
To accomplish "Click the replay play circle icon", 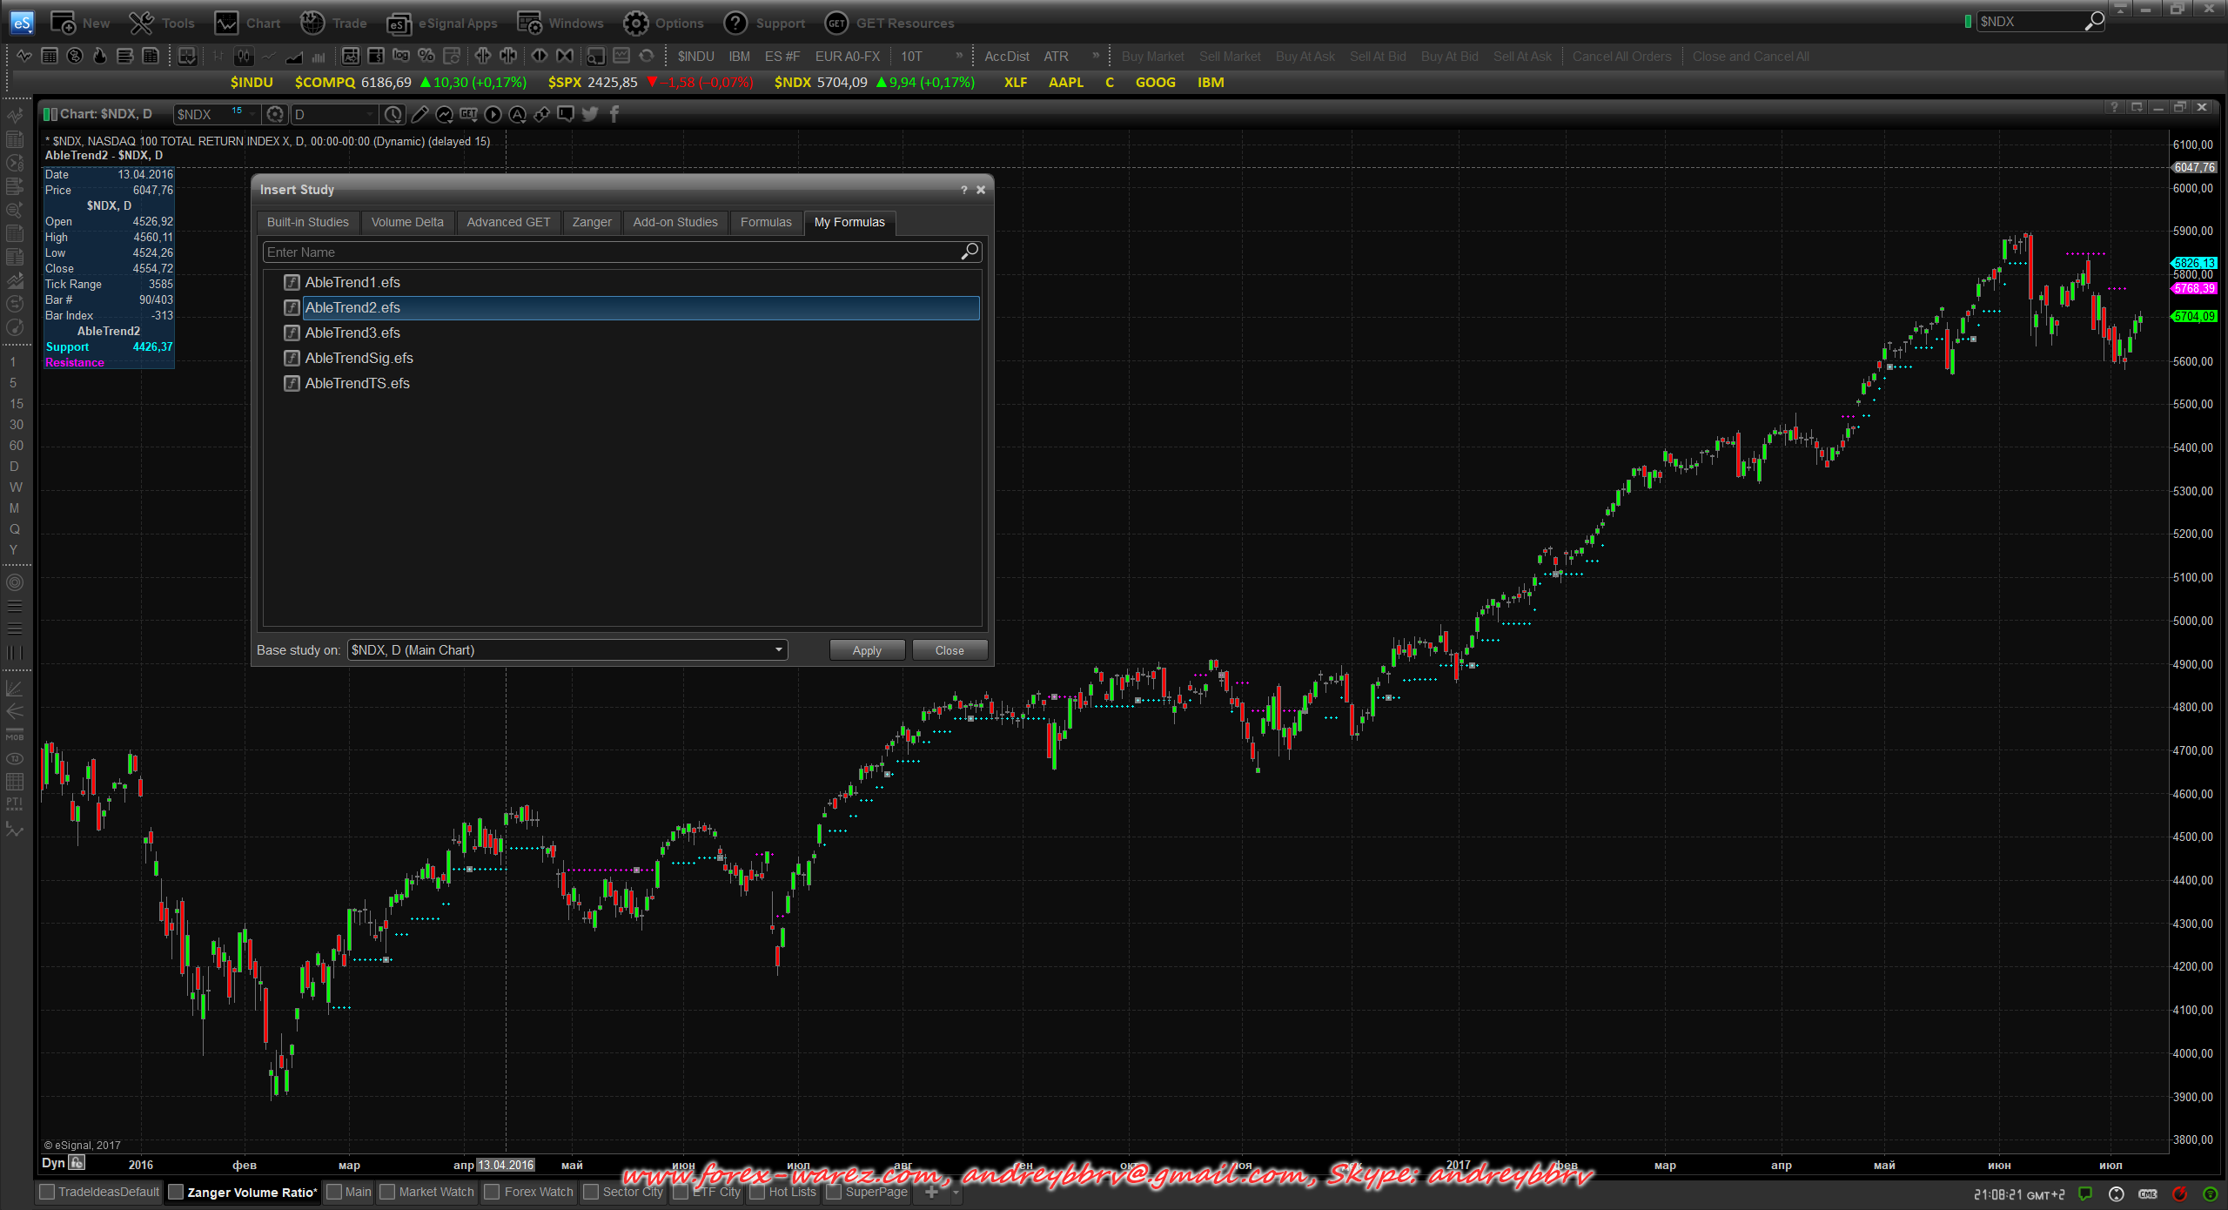I will tap(493, 114).
